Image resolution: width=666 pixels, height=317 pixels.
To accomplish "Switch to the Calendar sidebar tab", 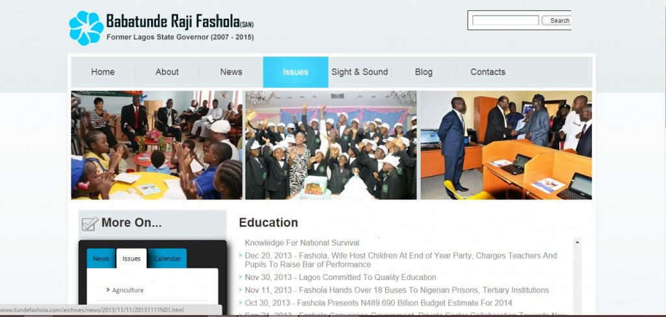I will pyautogui.click(x=167, y=259).
